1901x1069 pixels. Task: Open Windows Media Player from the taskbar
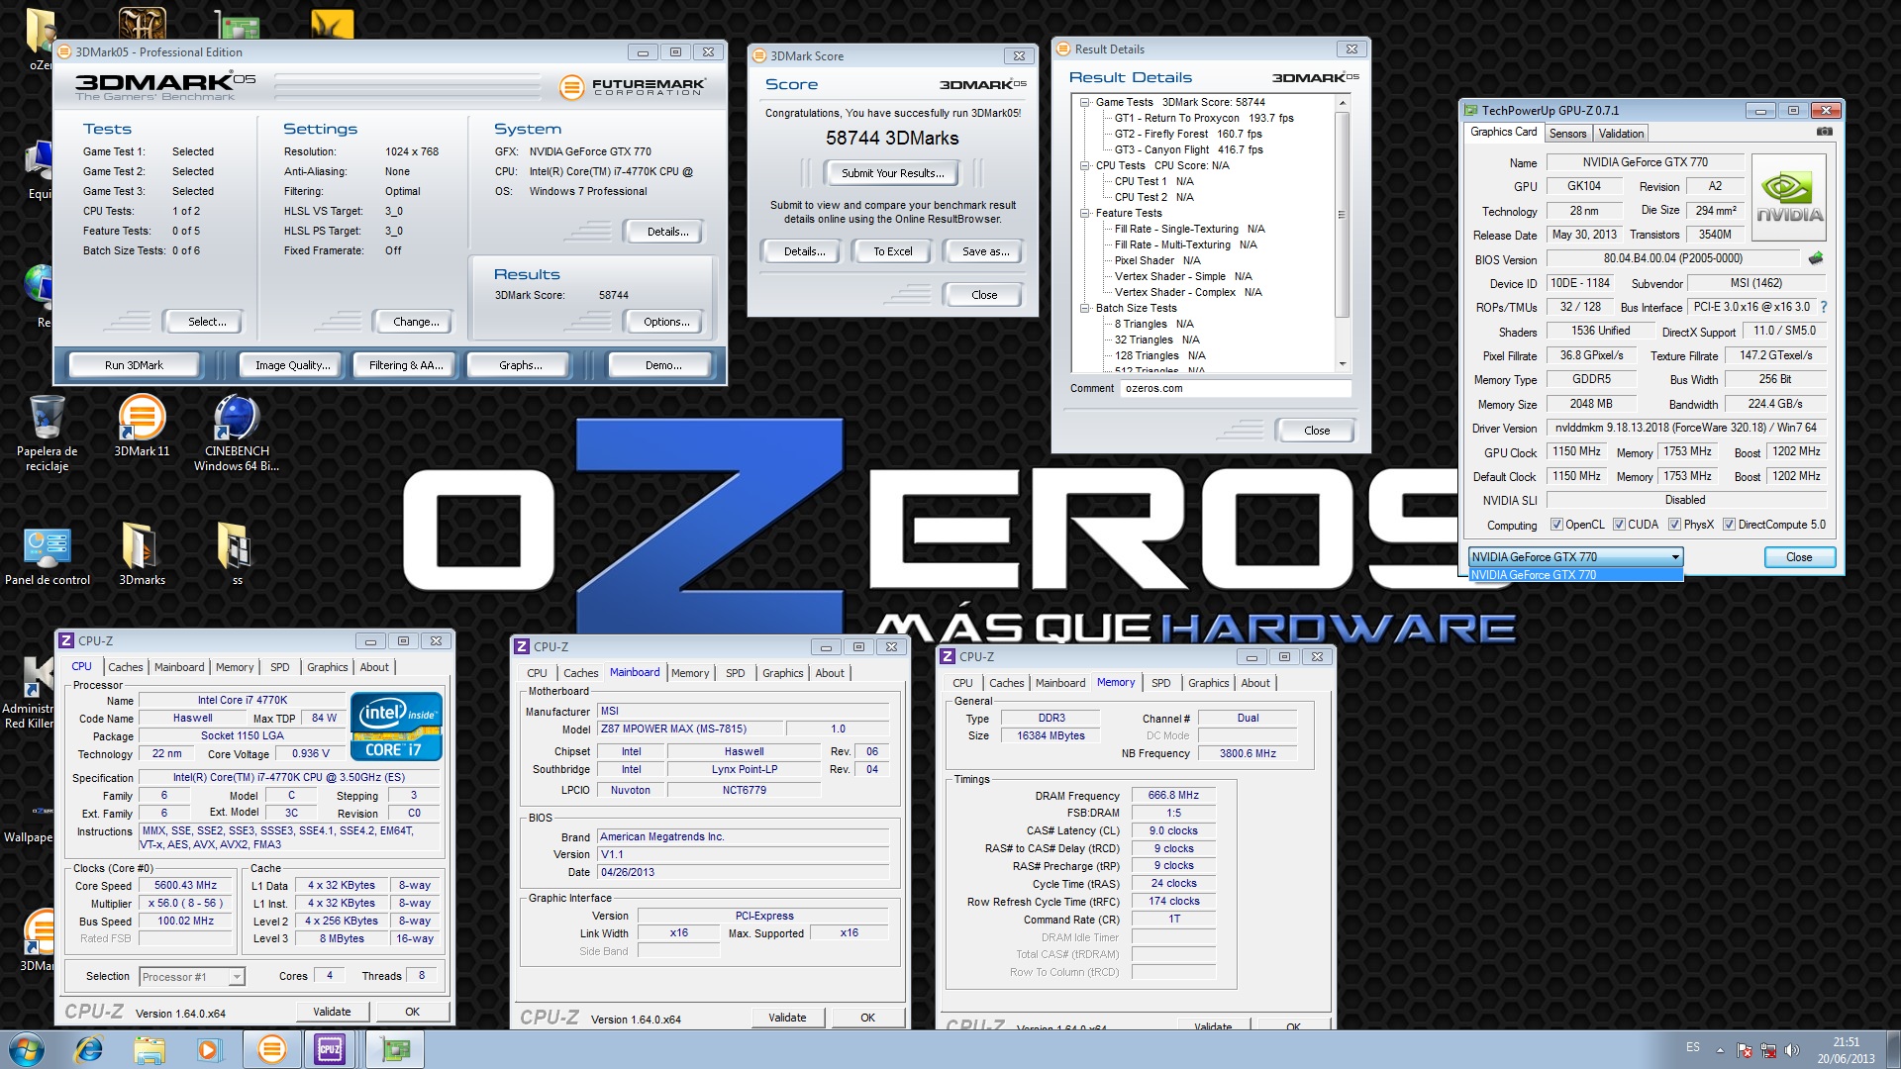point(209,1049)
